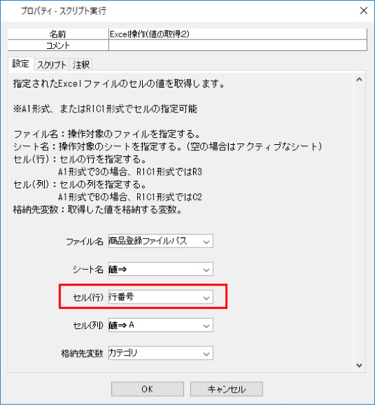Click the 名前 field with Excel操作(値の取得2)
The height and width of the screenshot is (405, 375).
[x=237, y=34]
